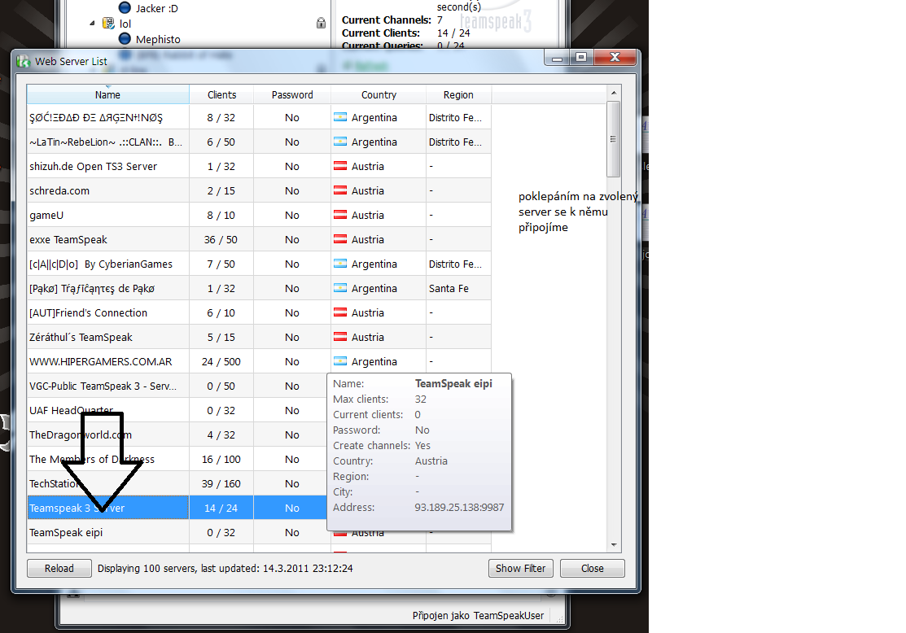Screen dimensions: 906x633
Task: Click the Argentina flag in the first row
Action: point(340,118)
